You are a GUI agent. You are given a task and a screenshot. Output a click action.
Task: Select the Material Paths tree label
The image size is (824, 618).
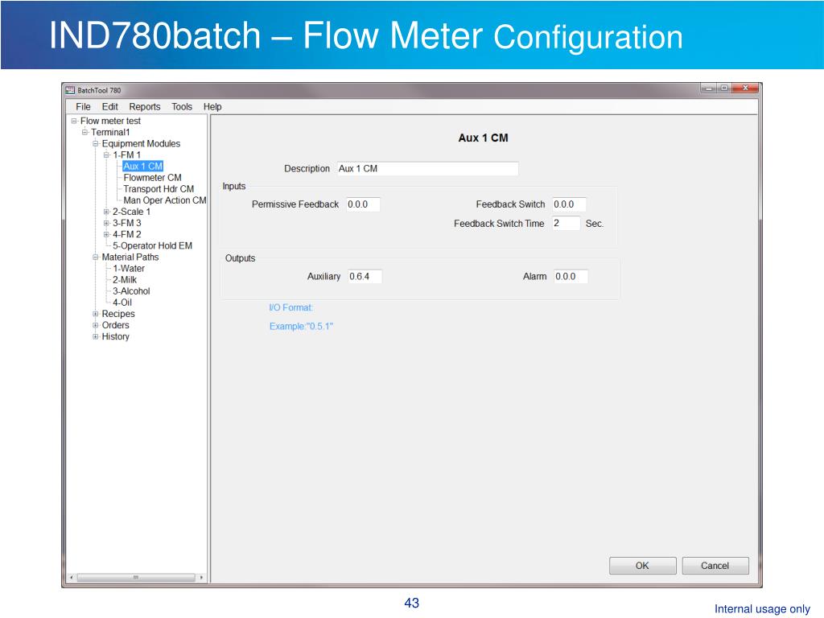[130, 257]
